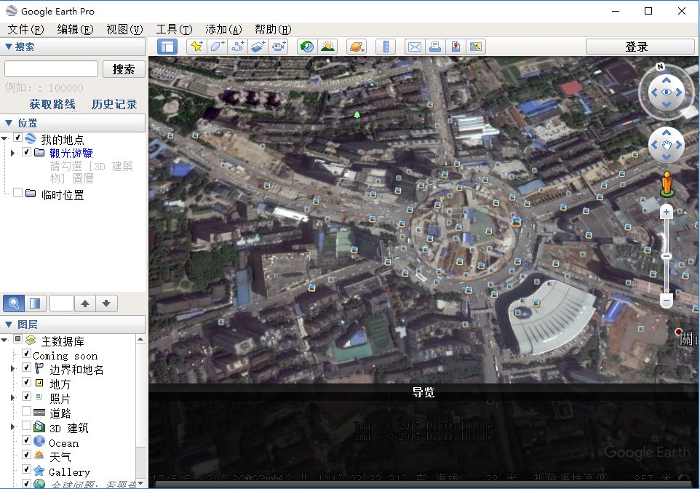The width and height of the screenshot is (700, 489).
Task: Print the current view
Action: pos(434,46)
